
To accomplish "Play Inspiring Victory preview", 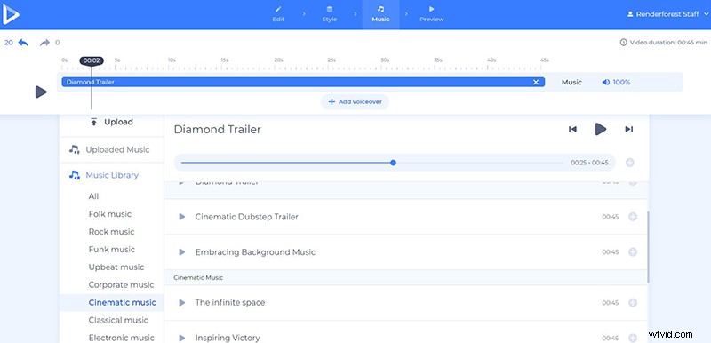I will pos(182,338).
